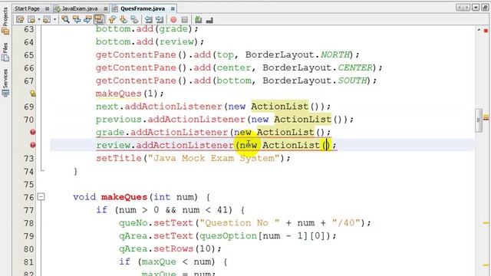The height and width of the screenshot is (276, 491).
Task: Find the next occurrence
Action: coord(87,20)
